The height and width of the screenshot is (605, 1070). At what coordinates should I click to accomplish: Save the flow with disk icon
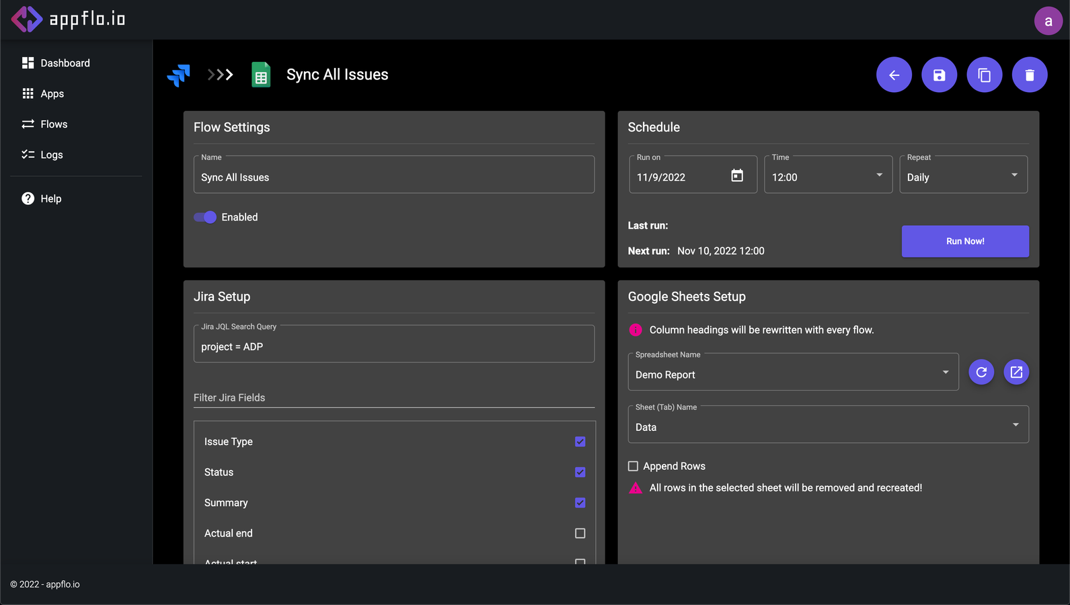coord(939,75)
